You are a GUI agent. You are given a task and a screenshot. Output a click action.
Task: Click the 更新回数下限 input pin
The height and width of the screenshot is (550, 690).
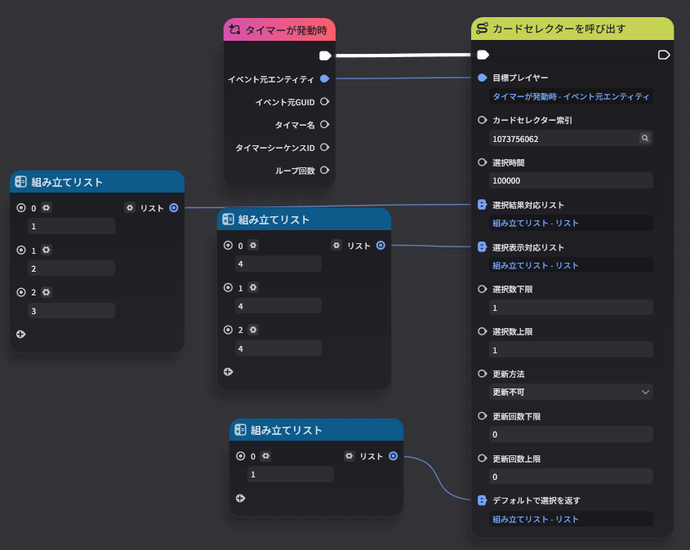pyautogui.click(x=483, y=416)
